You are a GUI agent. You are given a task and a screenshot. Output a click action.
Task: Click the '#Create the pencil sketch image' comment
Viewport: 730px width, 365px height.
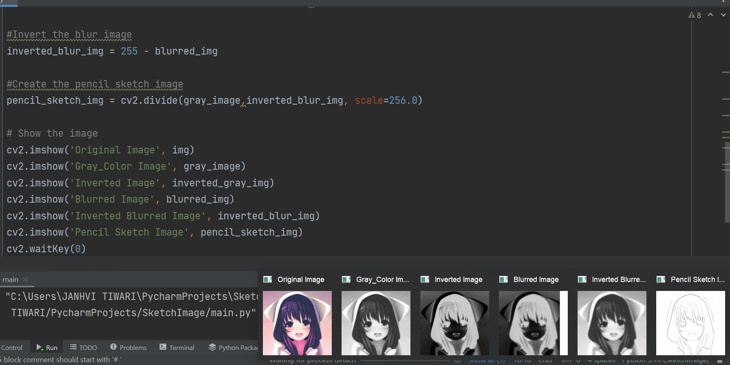click(x=95, y=85)
